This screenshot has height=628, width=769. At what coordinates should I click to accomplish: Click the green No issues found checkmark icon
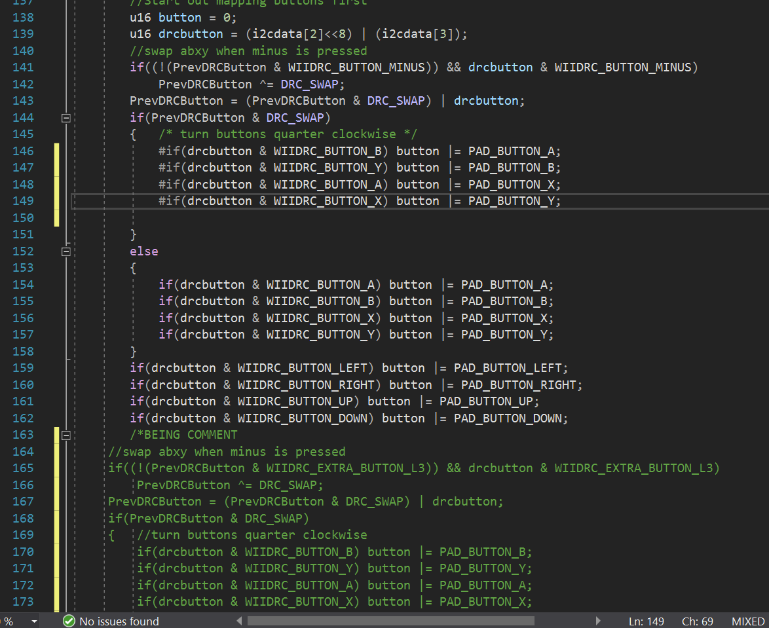click(69, 621)
